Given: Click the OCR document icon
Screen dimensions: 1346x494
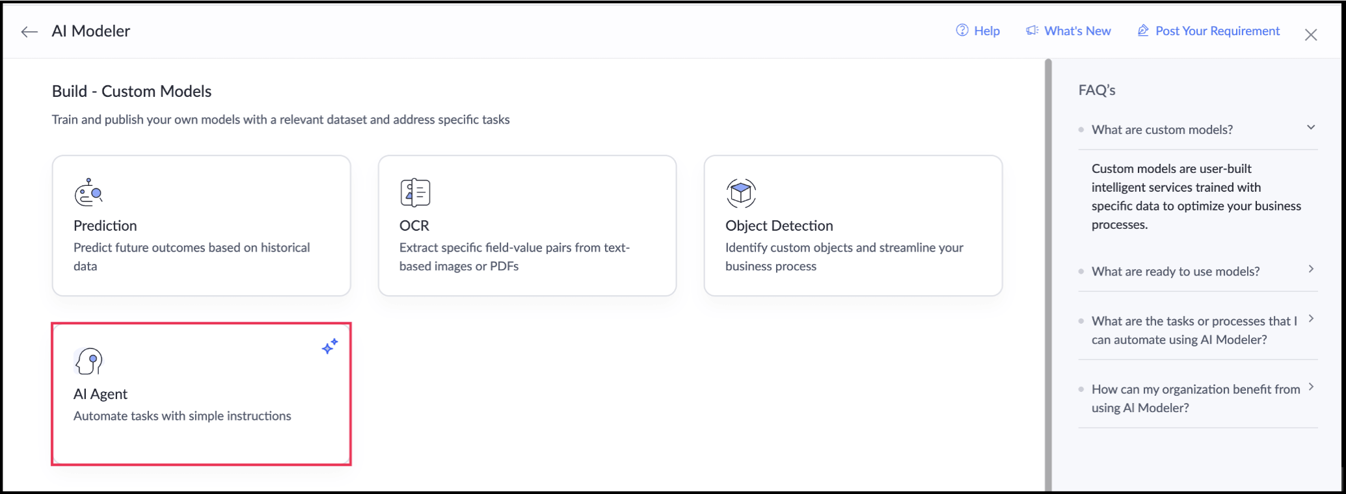Looking at the screenshot, I should click(x=415, y=192).
